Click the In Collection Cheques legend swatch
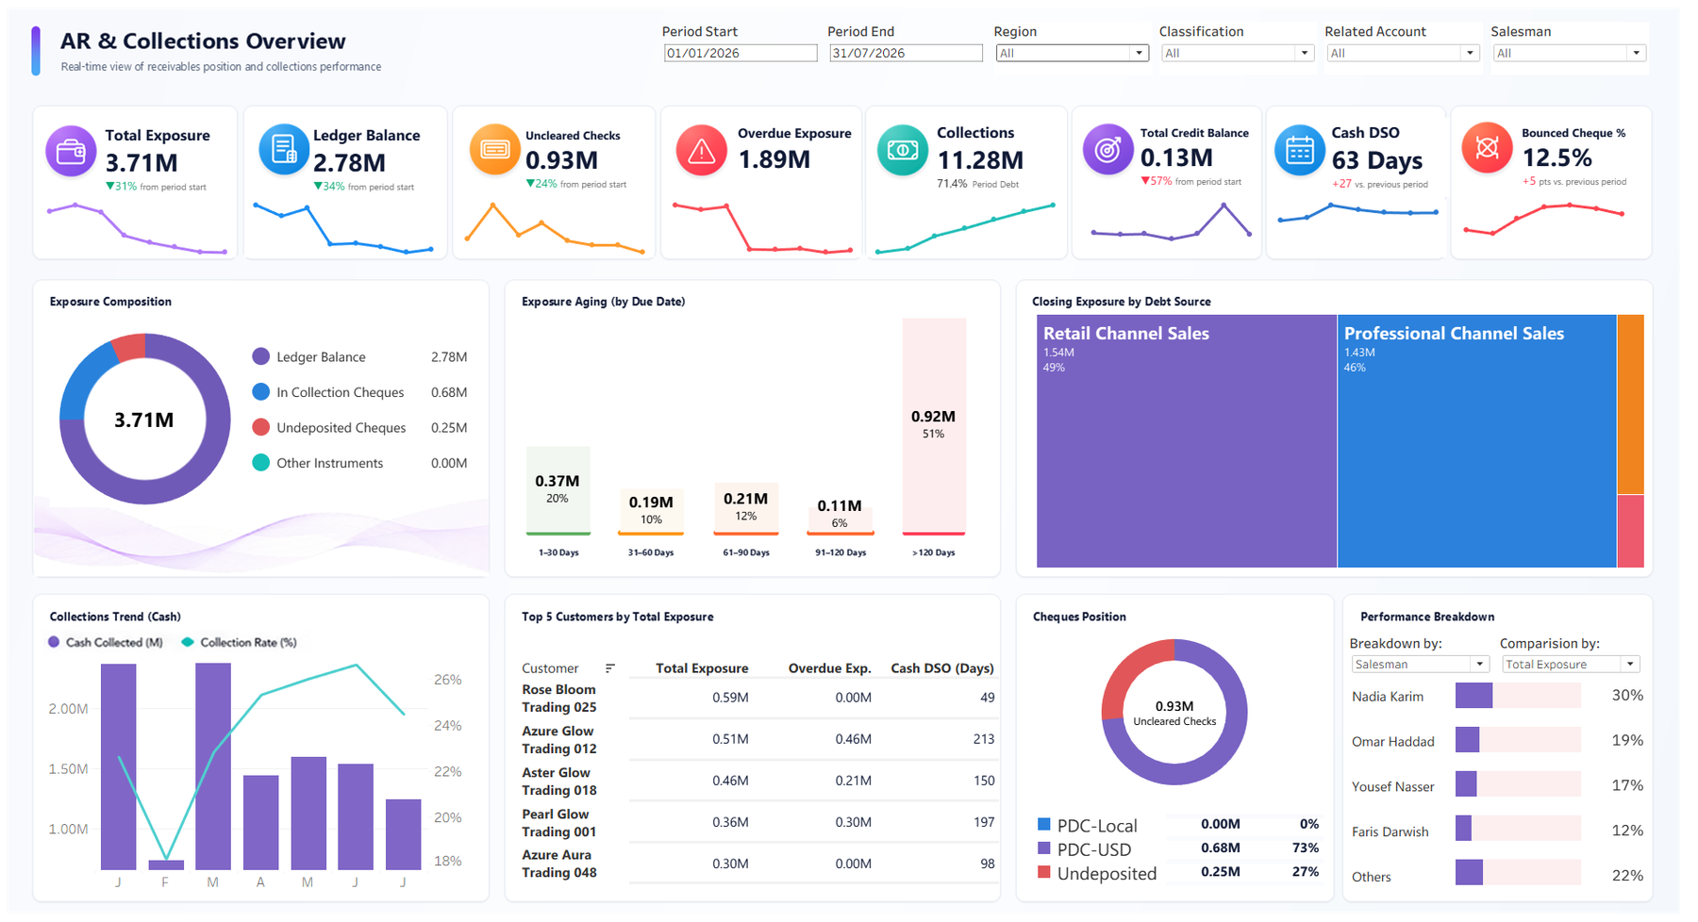The width and height of the screenshot is (1698, 922). [261, 391]
